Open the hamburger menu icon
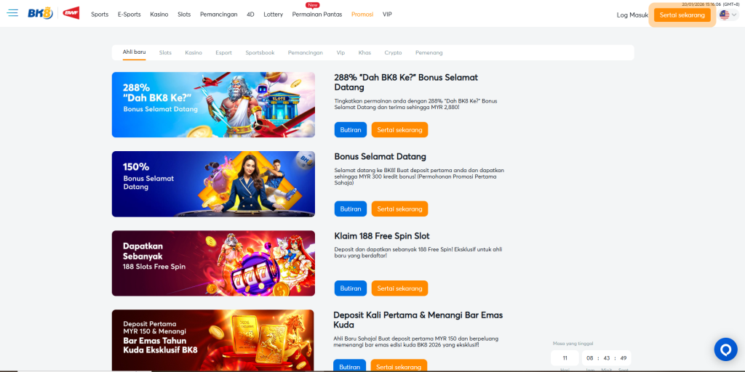This screenshot has width=745, height=372. tap(12, 14)
